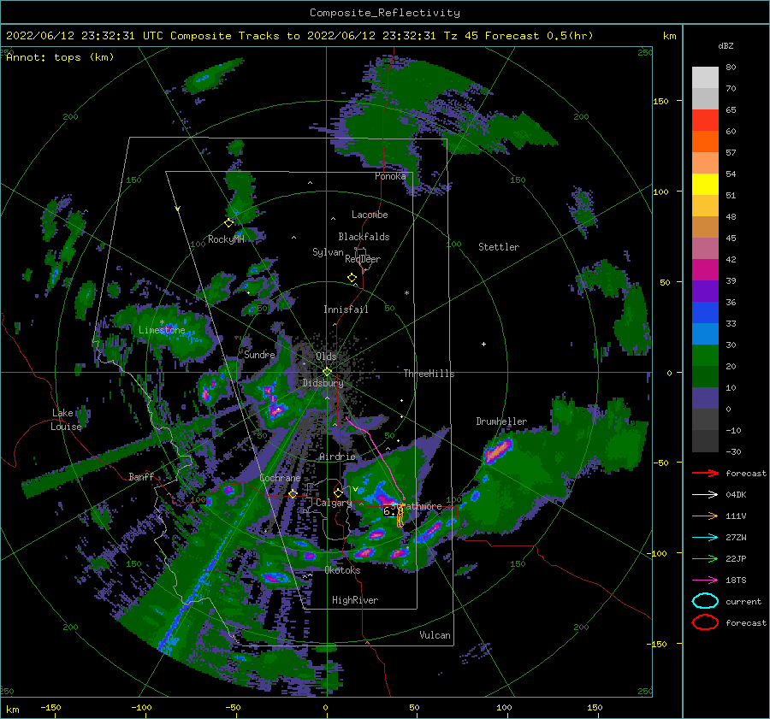Click the Limestone label

(x=162, y=330)
